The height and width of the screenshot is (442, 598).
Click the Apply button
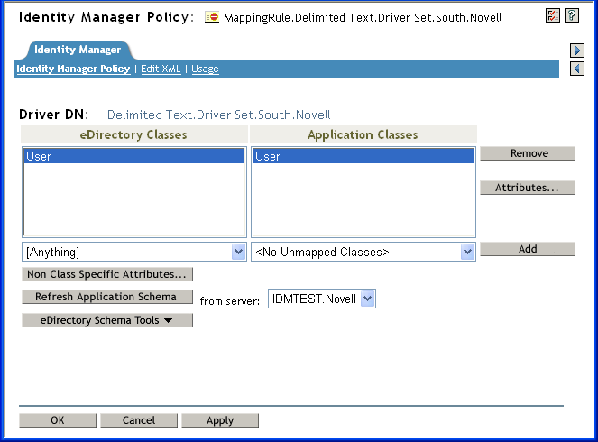click(x=220, y=420)
